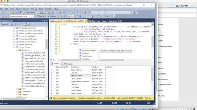Click the results grid vertical scrollbar
The image size is (197, 110).
click(x=152, y=80)
